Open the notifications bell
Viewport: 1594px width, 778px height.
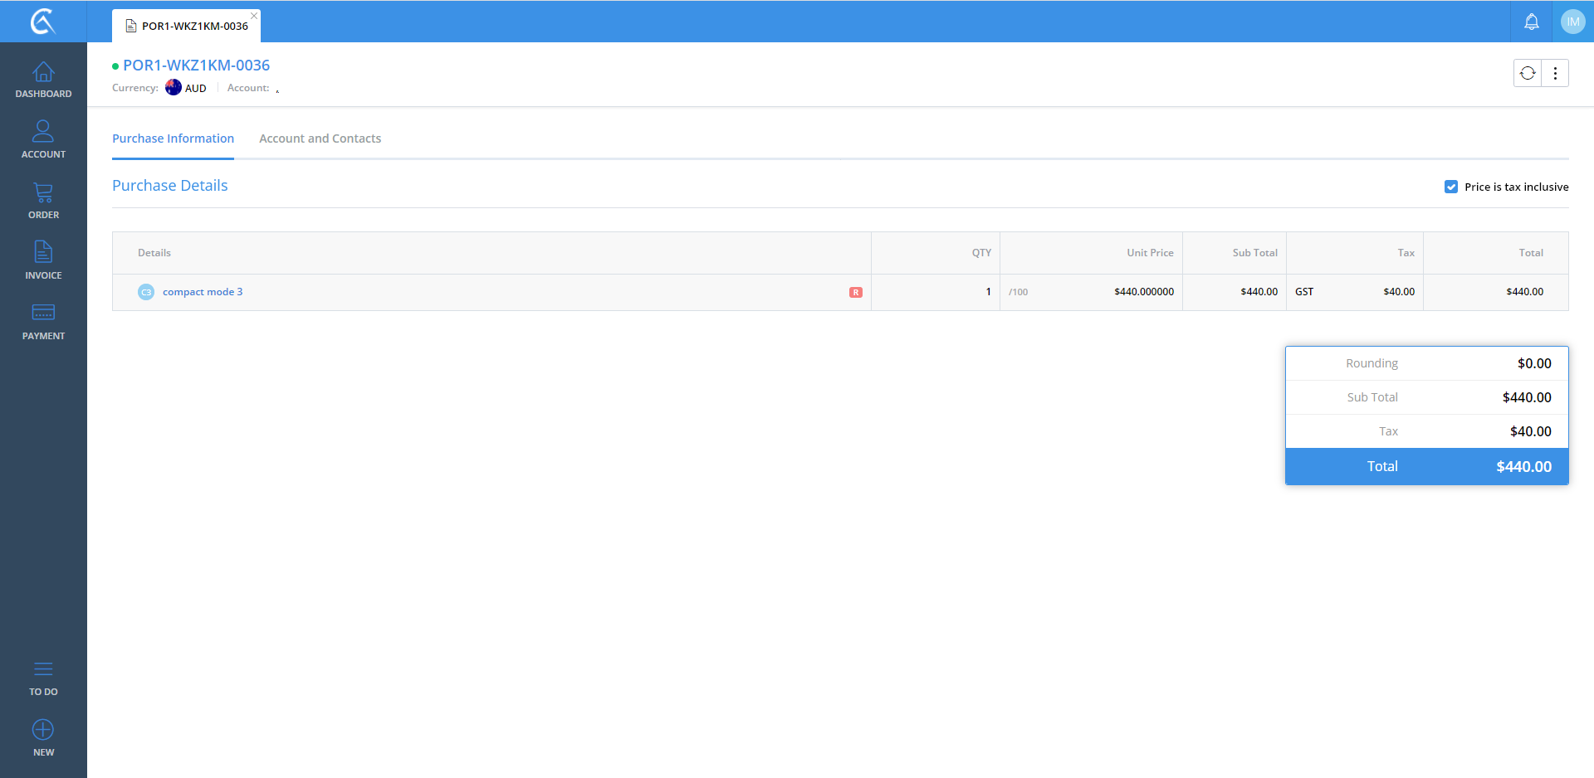[x=1532, y=22]
